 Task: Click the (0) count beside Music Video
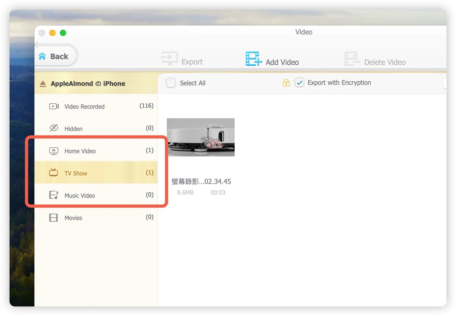(150, 195)
